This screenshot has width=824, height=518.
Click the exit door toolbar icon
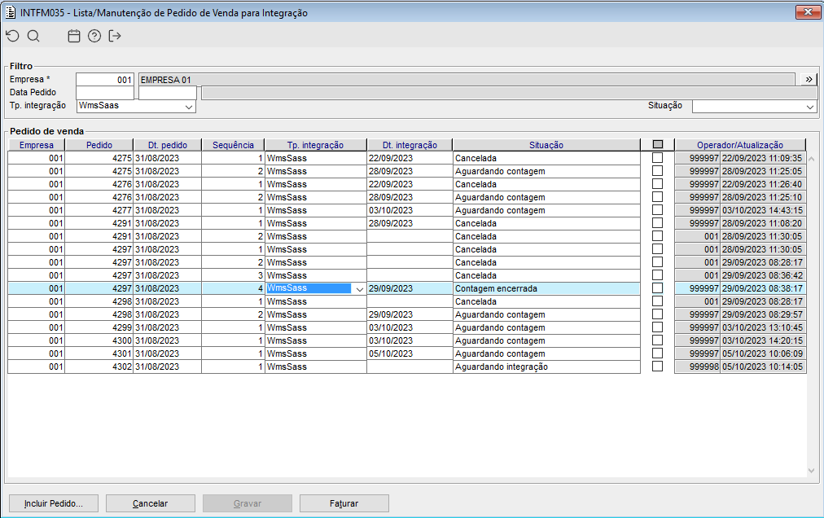(x=115, y=36)
